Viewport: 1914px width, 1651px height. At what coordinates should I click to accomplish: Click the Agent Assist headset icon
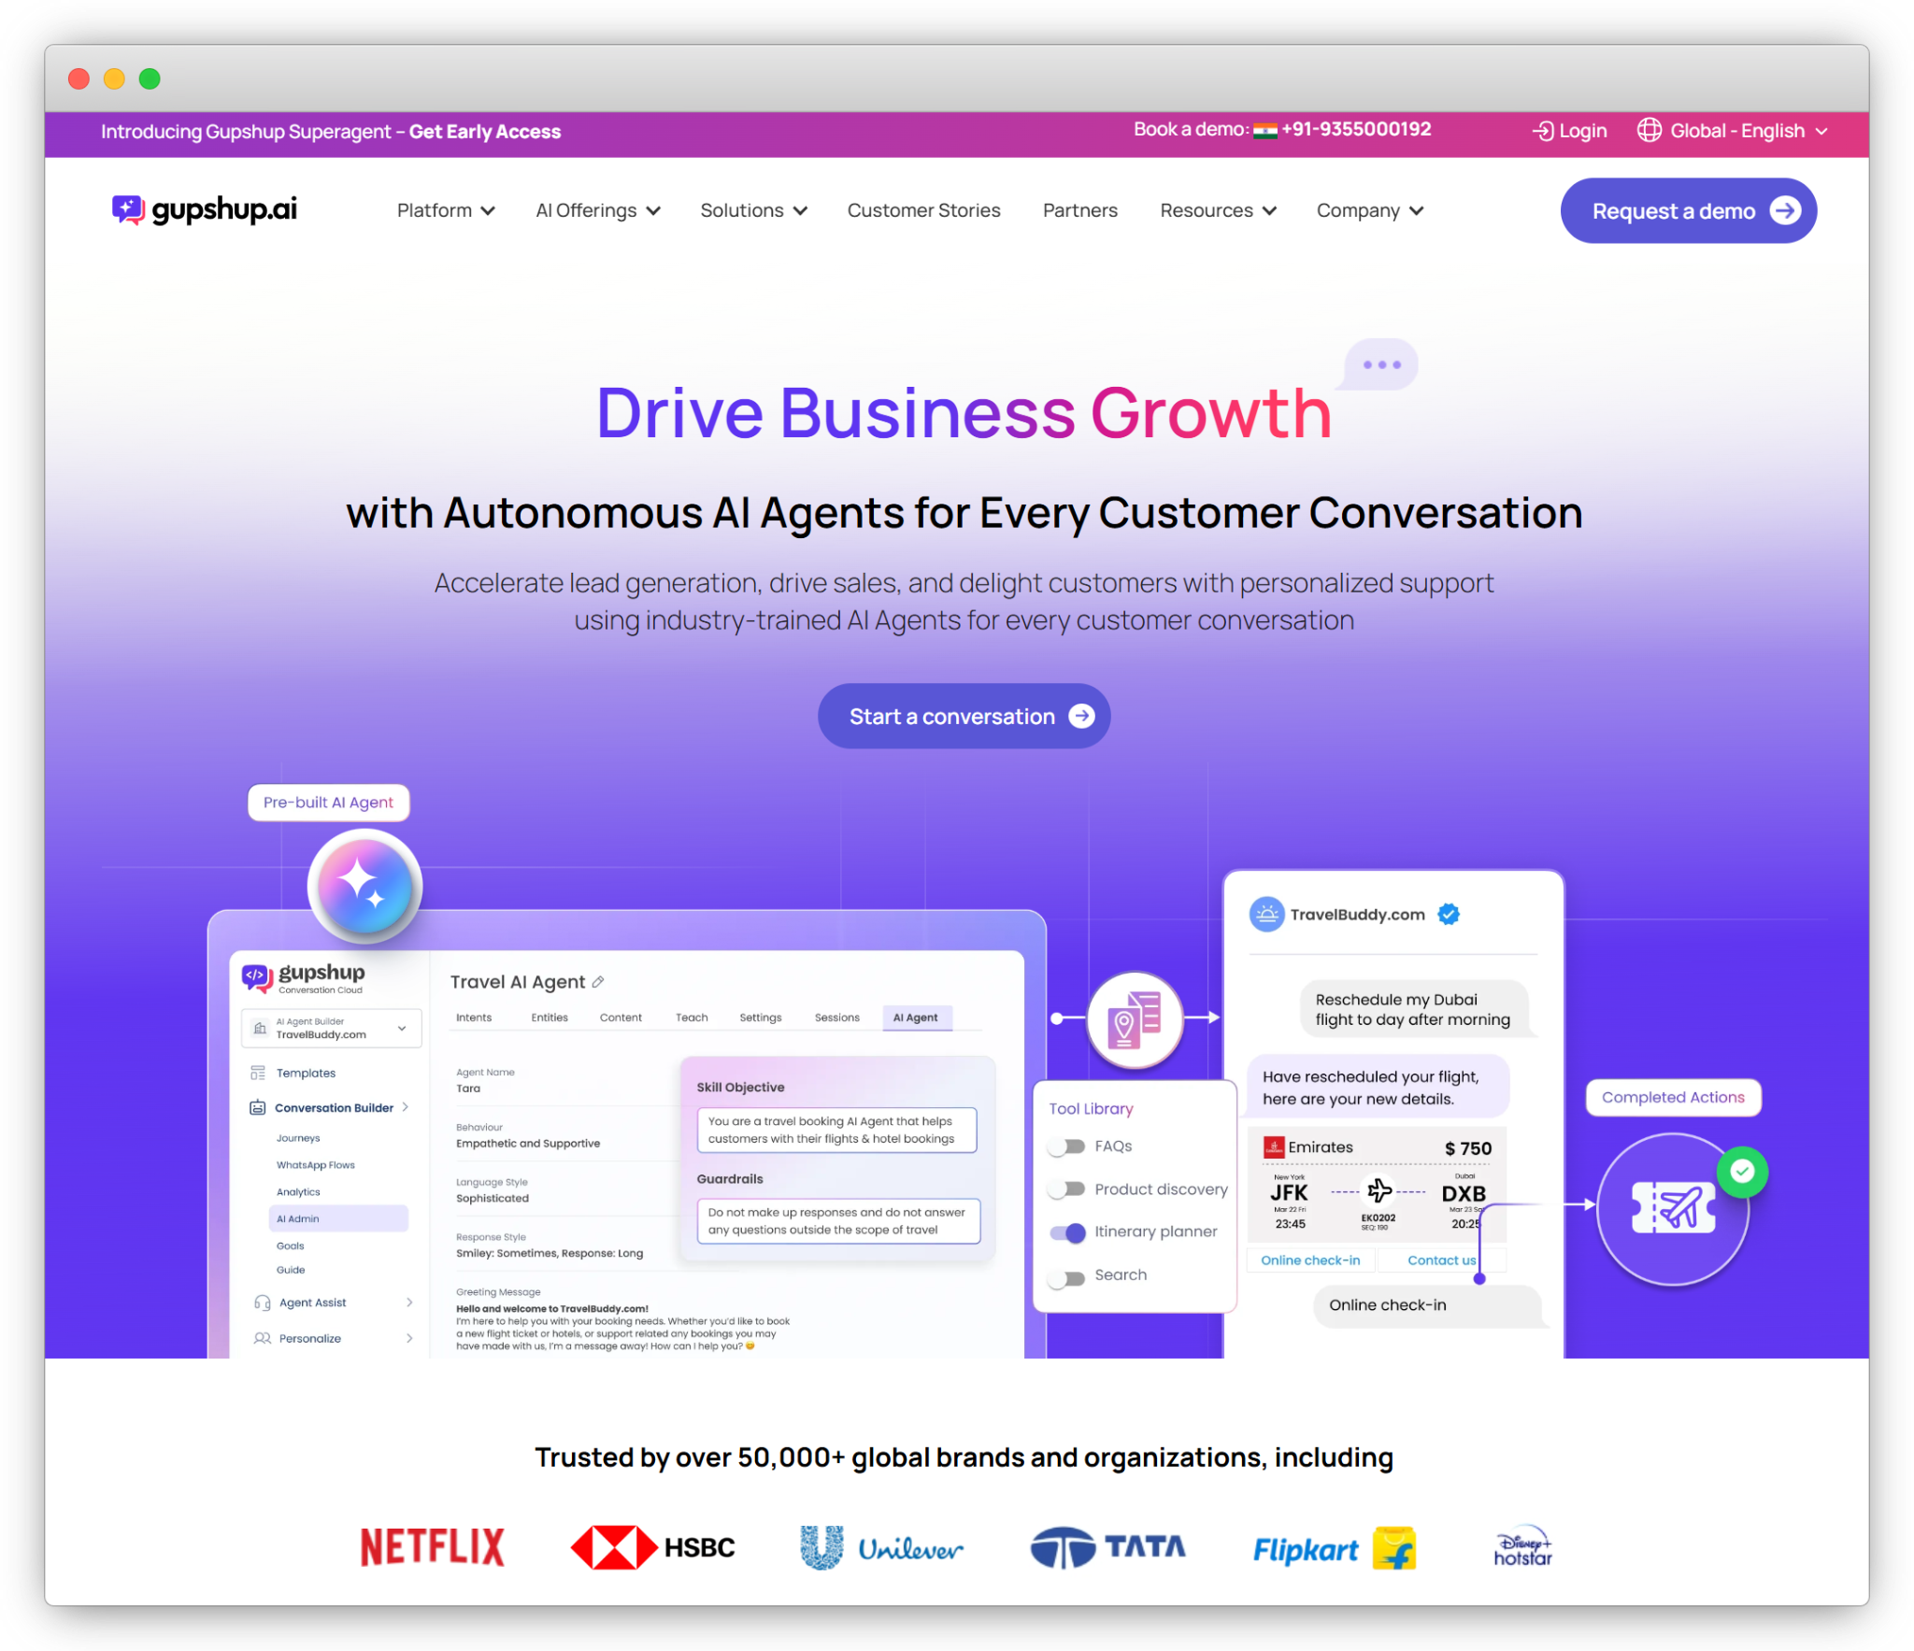[x=263, y=1302]
